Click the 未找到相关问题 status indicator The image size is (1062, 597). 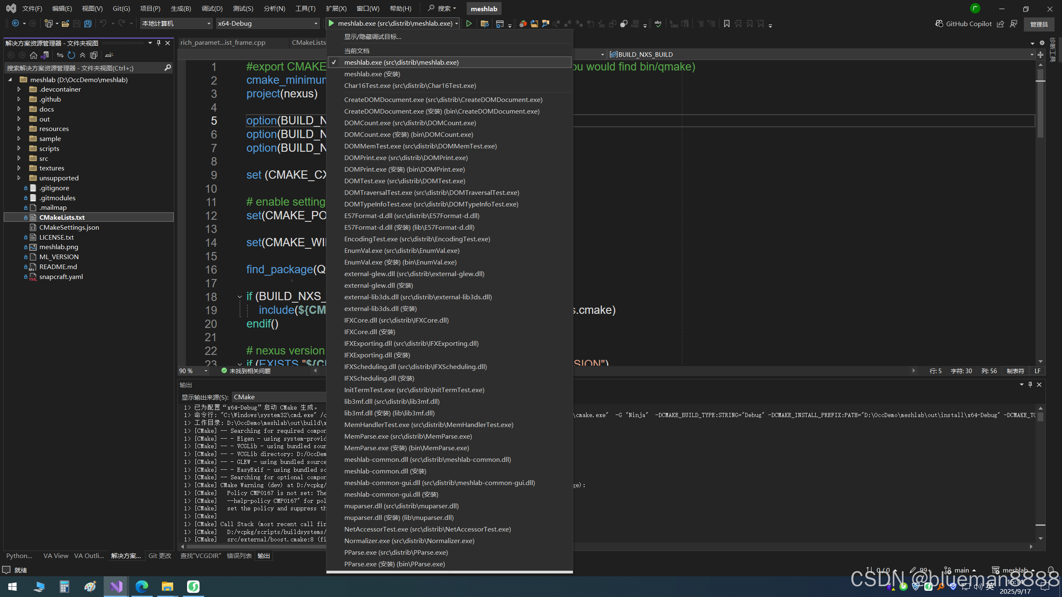(x=246, y=371)
